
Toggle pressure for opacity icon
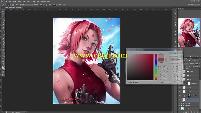coord(47,5)
